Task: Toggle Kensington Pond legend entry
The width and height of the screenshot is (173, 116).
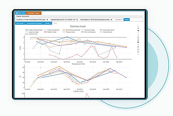Action: tap(107, 30)
